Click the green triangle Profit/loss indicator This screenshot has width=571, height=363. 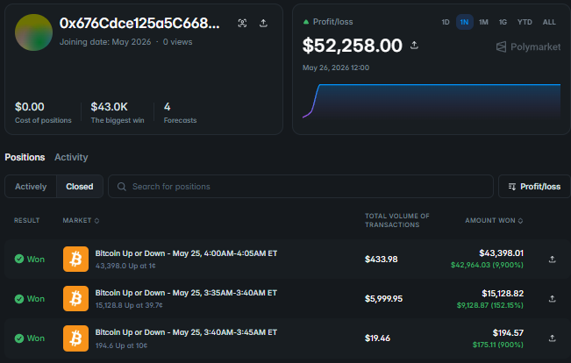point(306,22)
